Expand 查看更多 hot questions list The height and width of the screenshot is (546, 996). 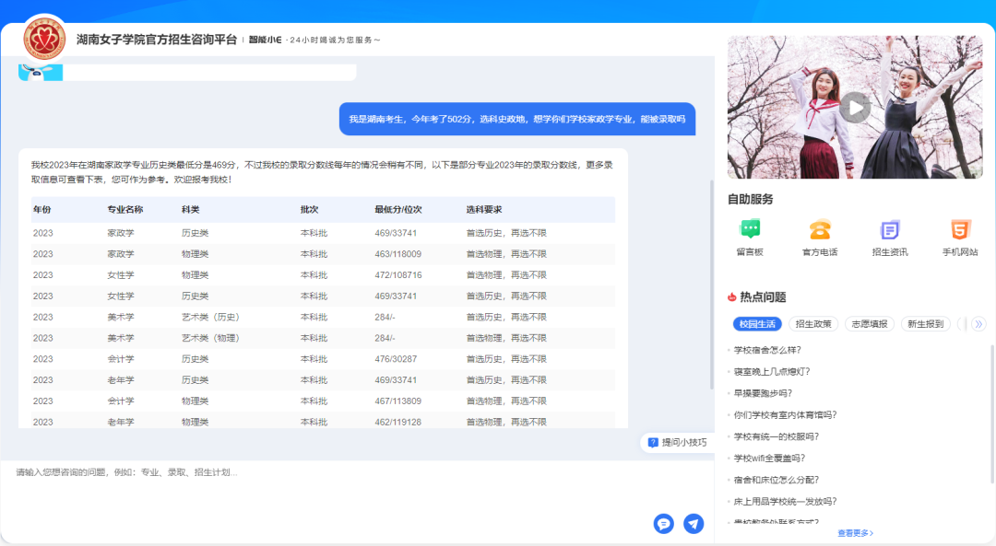(x=855, y=533)
